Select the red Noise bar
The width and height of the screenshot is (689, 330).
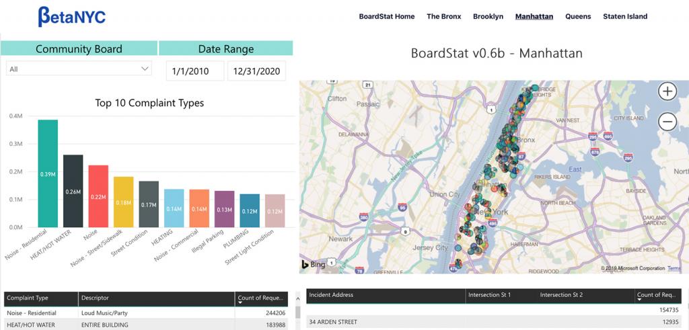pyautogui.click(x=98, y=196)
